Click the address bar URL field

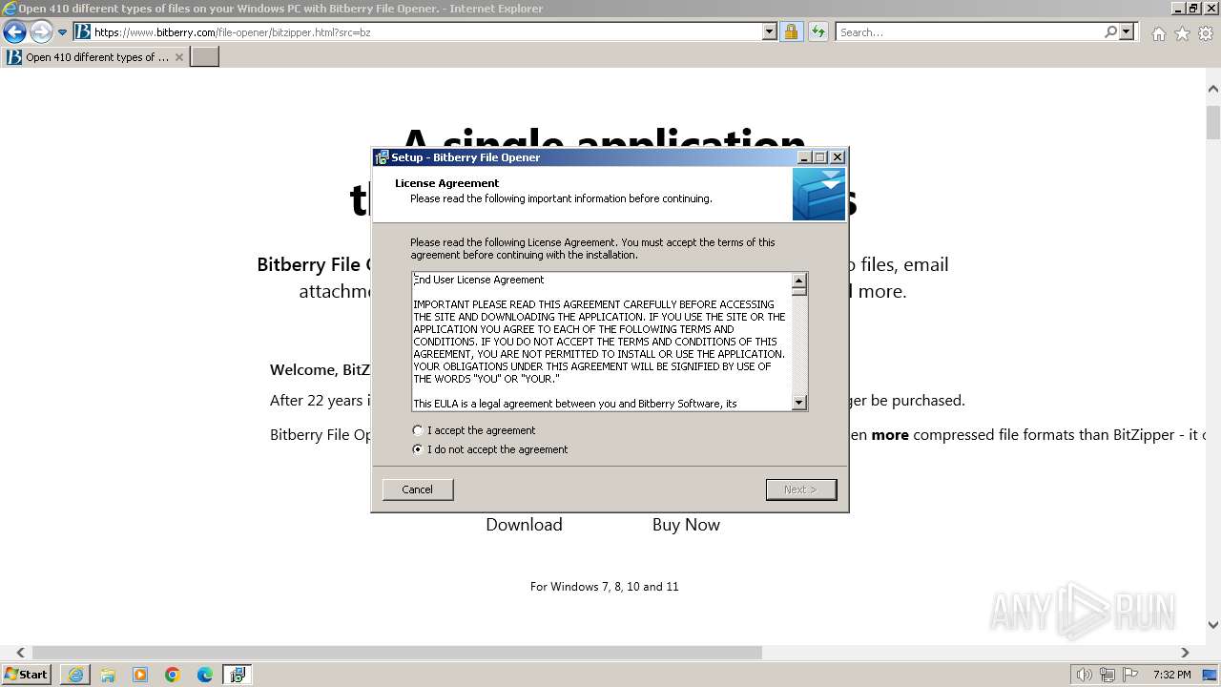click(426, 31)
